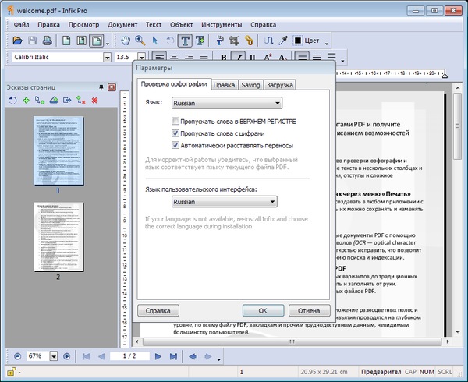The width and height of the screenshot is (468, 382).
Task: Open the Calibri Italic font dropdown
Action: pyautogui.click(x=107, y=57)
